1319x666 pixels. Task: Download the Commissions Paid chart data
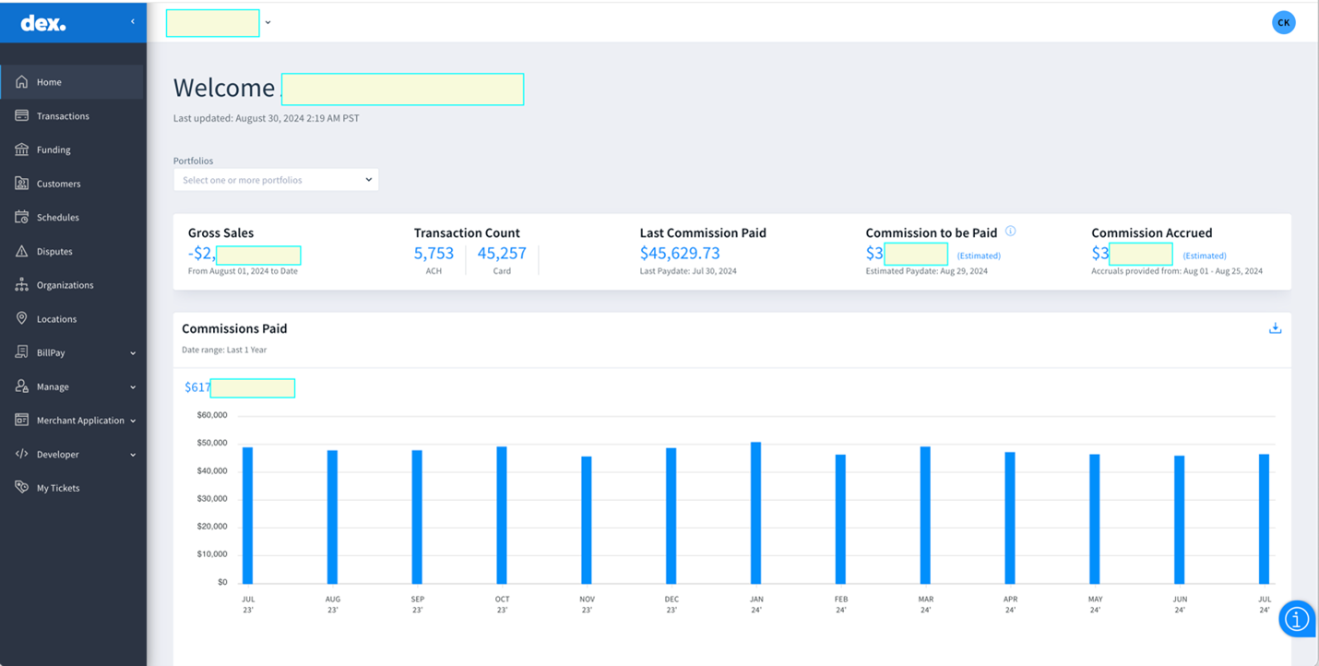point(1275,327)
